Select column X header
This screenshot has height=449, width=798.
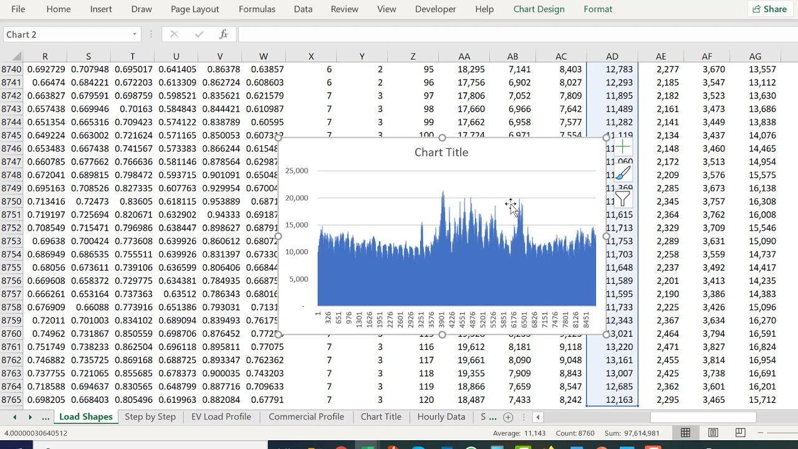point(311,56)
